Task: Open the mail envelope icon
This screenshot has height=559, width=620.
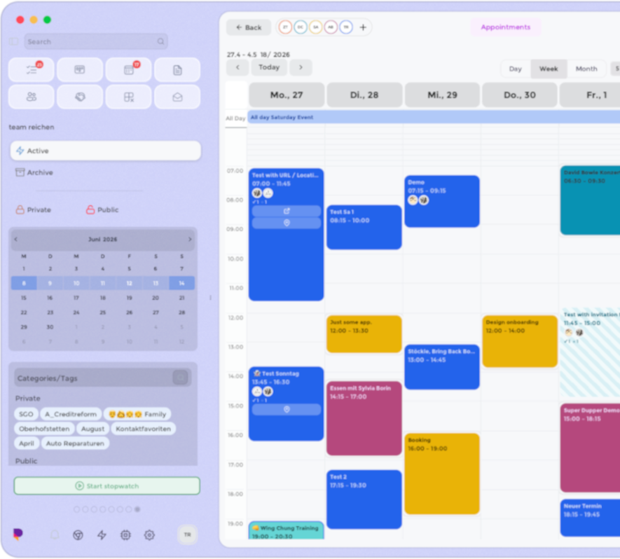Action: (177, 97)
